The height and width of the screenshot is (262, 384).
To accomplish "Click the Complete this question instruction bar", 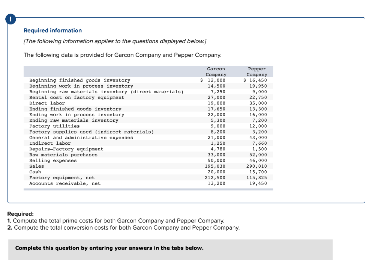I will 109,248.
